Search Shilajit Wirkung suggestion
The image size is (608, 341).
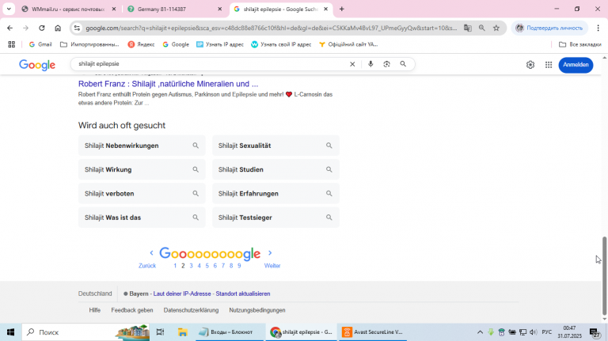pos(142,170)
